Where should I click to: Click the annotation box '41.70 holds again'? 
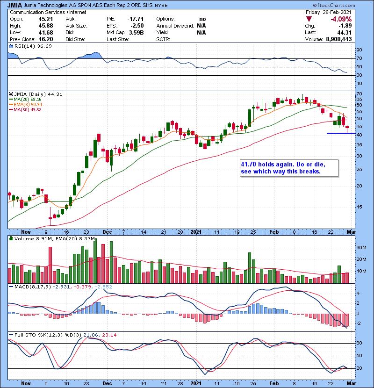289,168
